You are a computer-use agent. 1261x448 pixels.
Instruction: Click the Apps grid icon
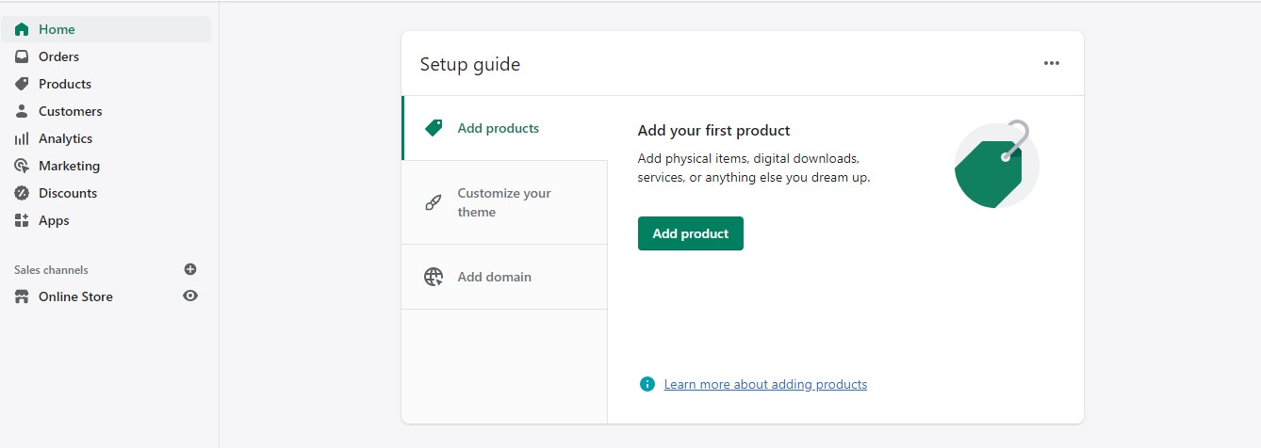[x=22, y=220]
